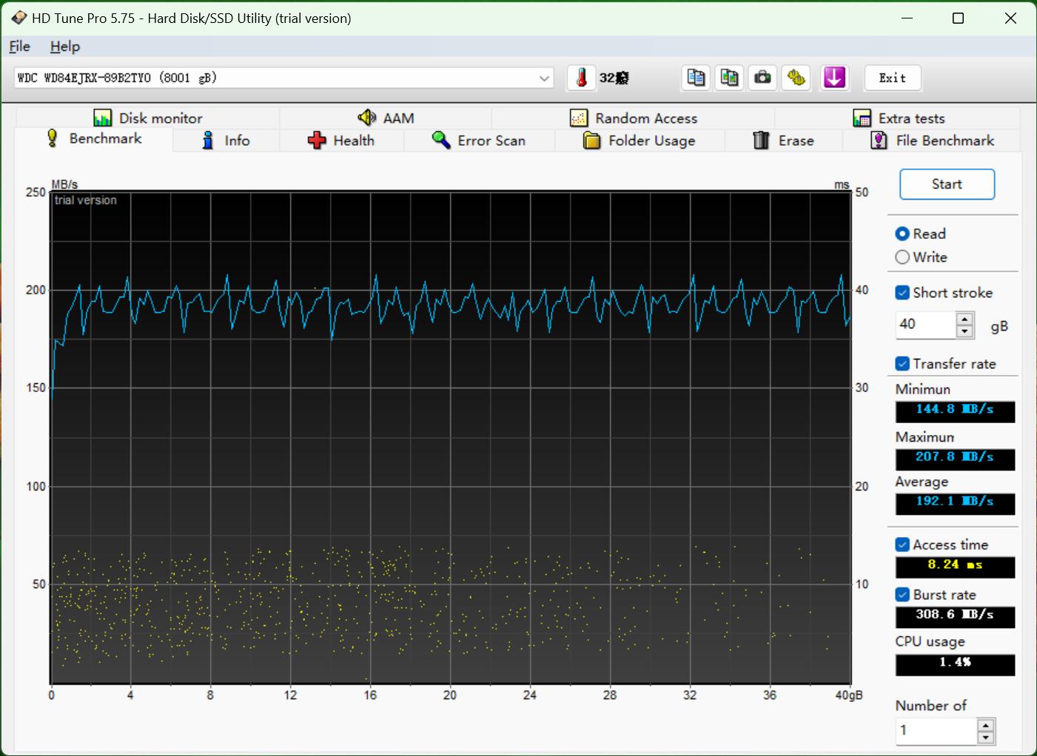Open the options gear icon
The image size is (1037, 756).
796,78
